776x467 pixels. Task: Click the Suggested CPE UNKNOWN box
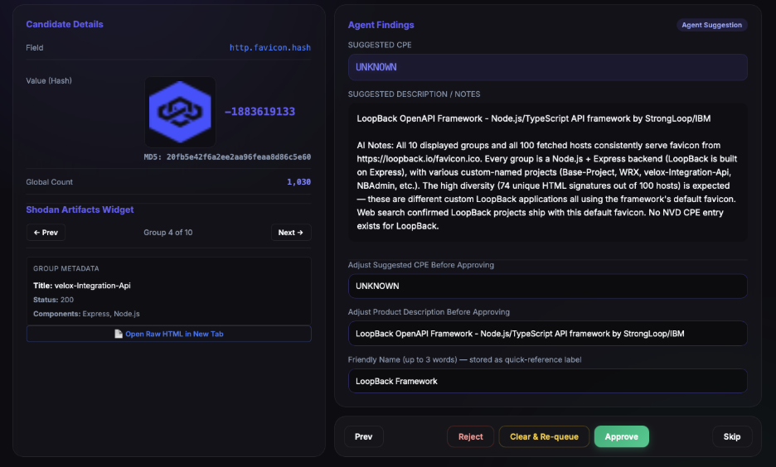547,67
